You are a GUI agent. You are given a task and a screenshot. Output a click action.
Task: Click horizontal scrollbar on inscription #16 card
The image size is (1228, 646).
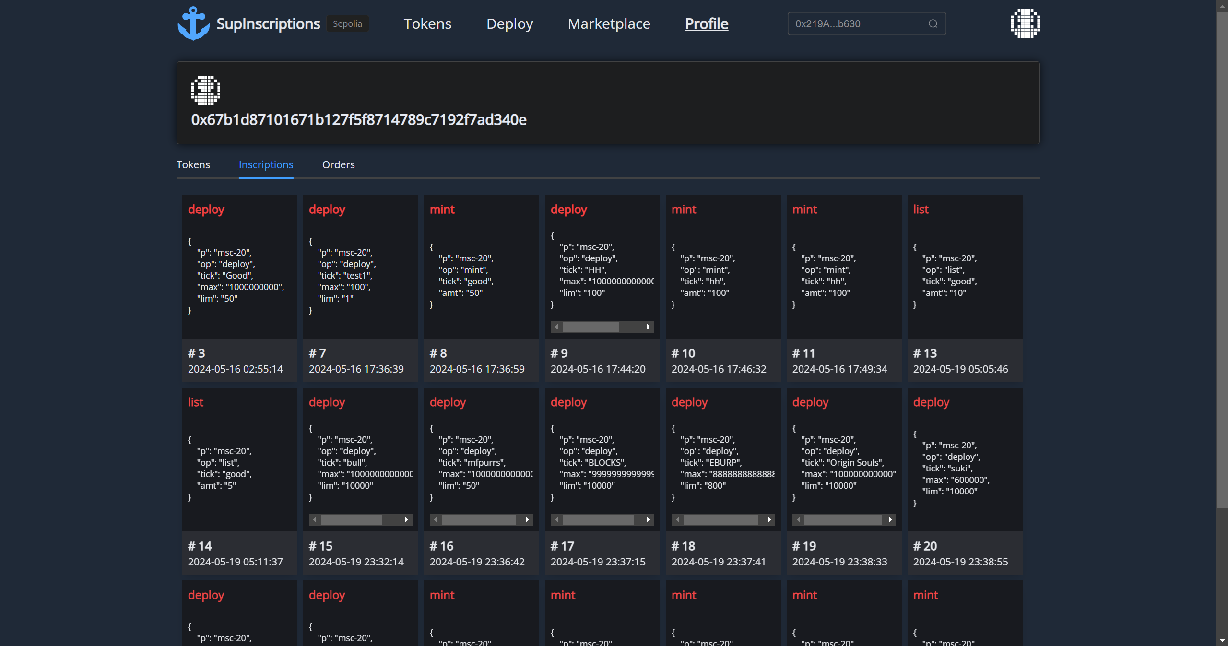[x=478, y=520]
